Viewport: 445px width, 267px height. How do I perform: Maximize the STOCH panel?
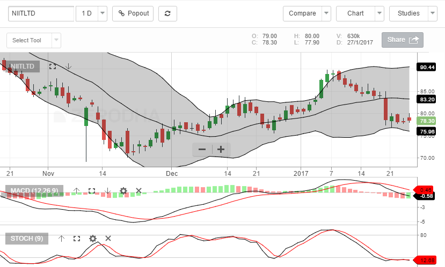point(77,239)
